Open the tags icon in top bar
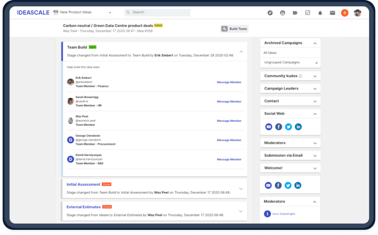The height and width of the screenshot is (235, 378). [x=295, y=13]
